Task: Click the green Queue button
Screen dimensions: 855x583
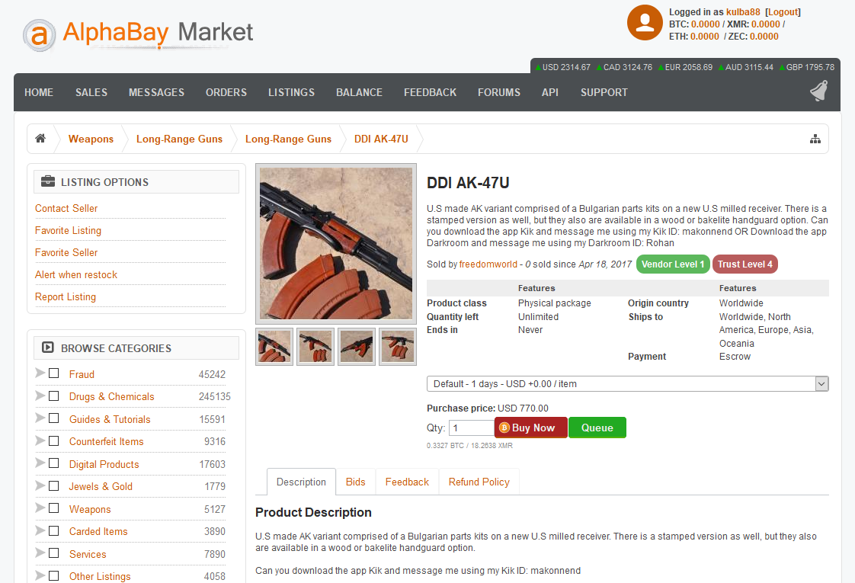Action: (x=597, y=428)
